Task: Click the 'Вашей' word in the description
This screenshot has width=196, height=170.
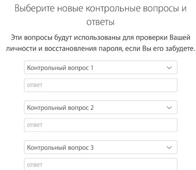Action: click(180, 37)
